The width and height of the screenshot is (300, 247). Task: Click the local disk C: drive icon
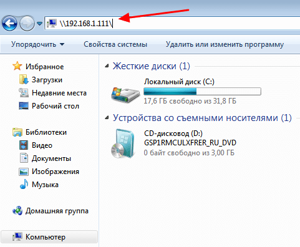coord(125,95)
